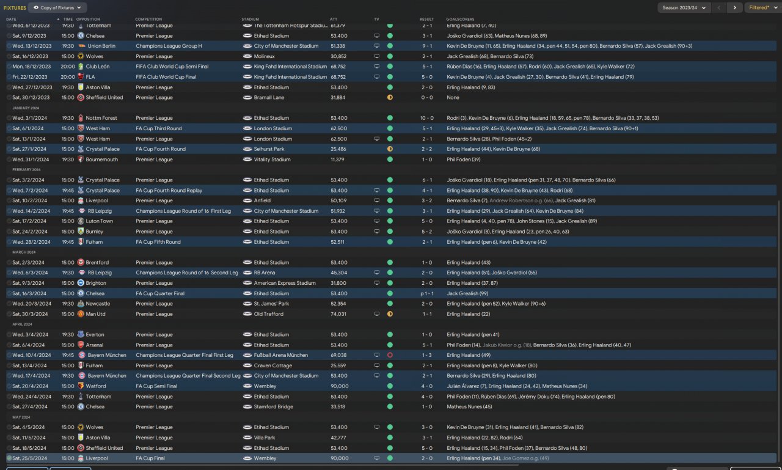Screen dimensions: 782x470
Task: Click the Watford club badge
Action: pos(81,386)
